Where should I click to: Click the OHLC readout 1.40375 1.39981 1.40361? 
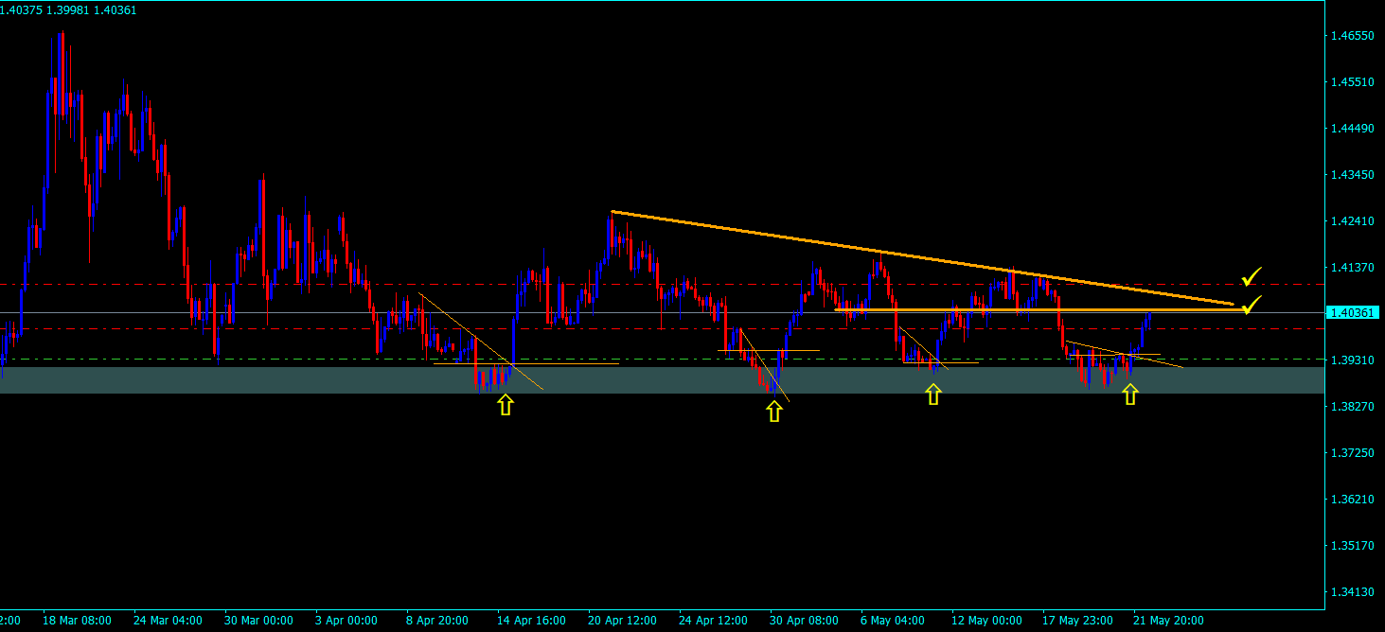coord(69,10)
